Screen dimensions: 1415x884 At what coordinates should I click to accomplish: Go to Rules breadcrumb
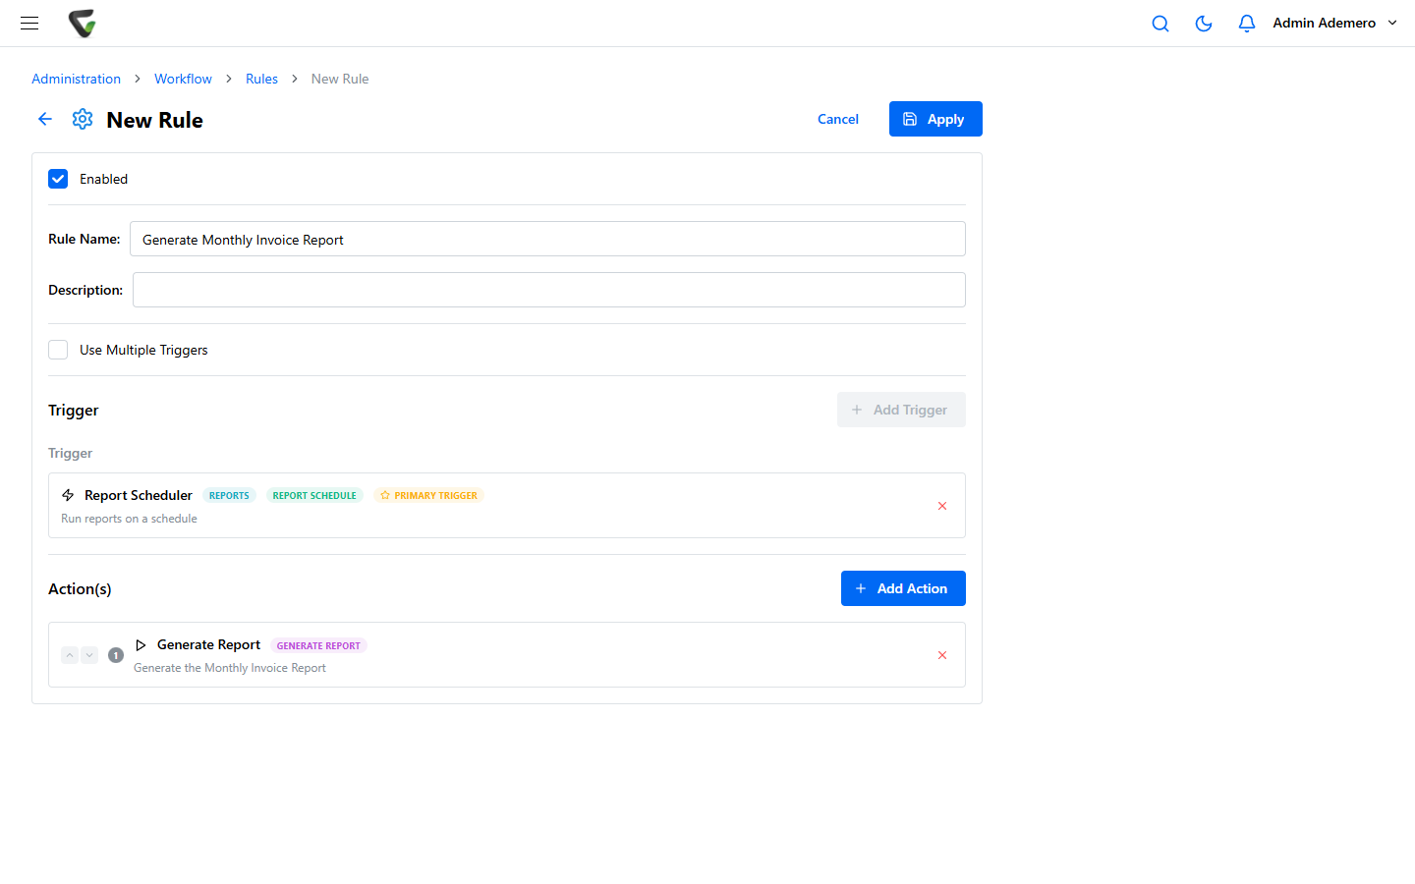coord(261,79)
